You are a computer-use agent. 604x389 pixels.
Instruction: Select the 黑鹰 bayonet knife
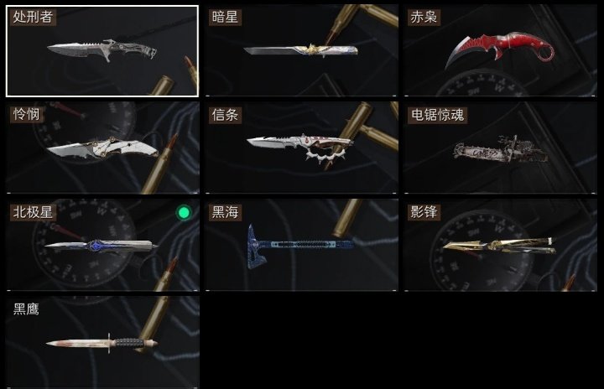[102, 342]
